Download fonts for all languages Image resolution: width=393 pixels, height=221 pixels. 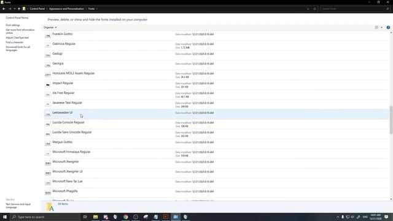pyautogui.click(x=18, y=48)
